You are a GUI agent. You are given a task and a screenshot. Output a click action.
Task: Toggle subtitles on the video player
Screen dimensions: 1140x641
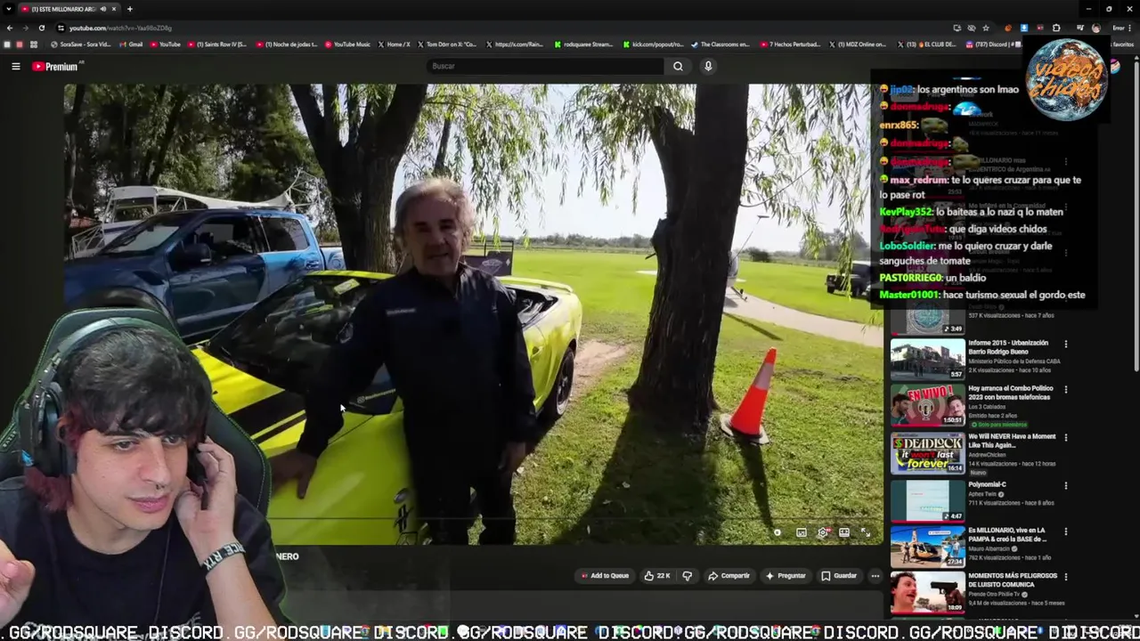(802, 532)
